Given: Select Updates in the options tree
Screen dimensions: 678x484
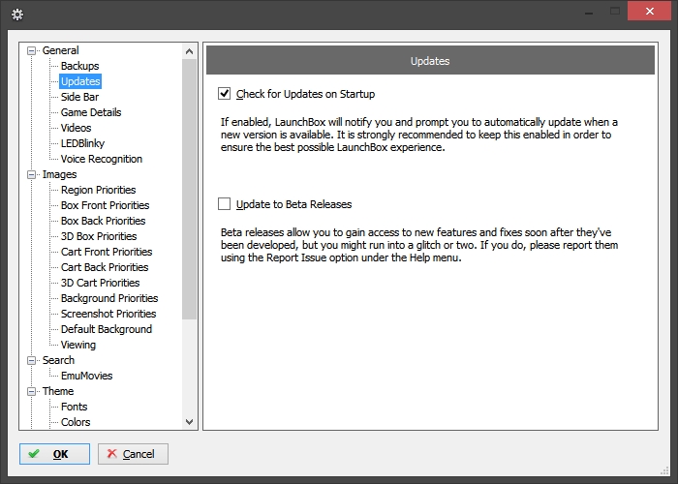Looking at the screenshot, I should pyautogui.click(x=80, y=81).
